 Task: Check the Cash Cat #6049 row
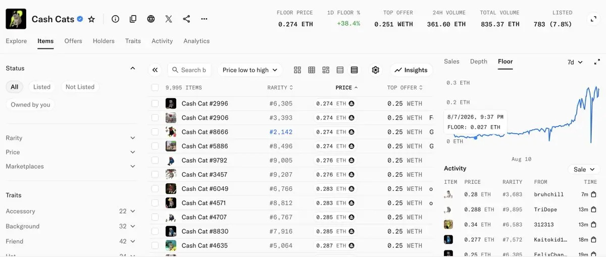(x=155, y=188)
